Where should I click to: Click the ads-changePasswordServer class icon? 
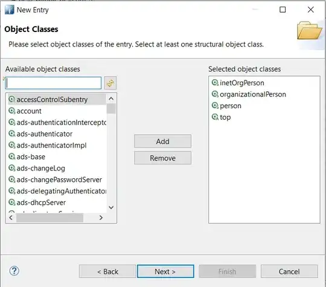[x=12, y=179]
